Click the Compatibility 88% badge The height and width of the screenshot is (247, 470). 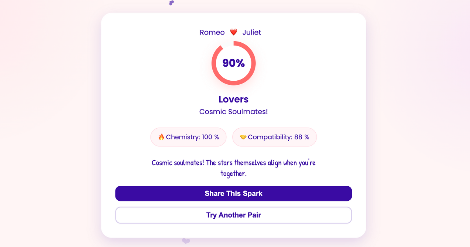click(275, 137)
